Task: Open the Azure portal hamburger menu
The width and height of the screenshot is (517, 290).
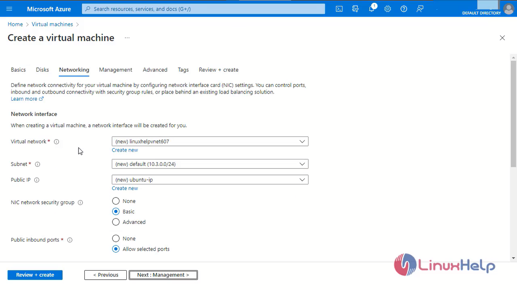Action: [9, 9]
